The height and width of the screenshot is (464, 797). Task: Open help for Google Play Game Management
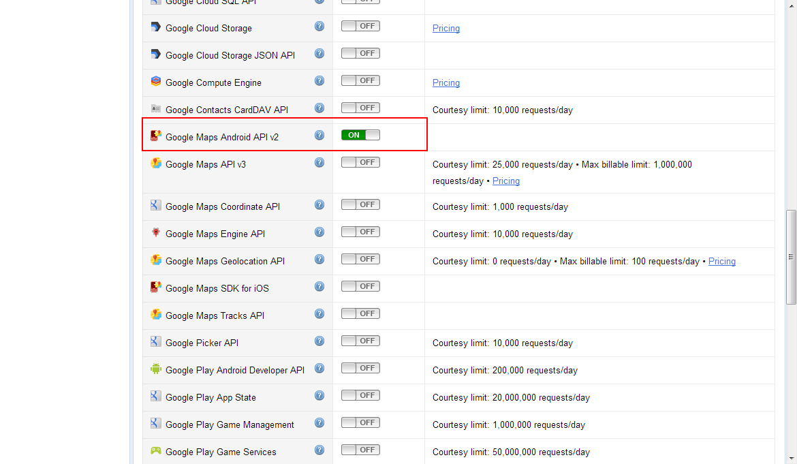pyautogui.click(x=319, y=423)
